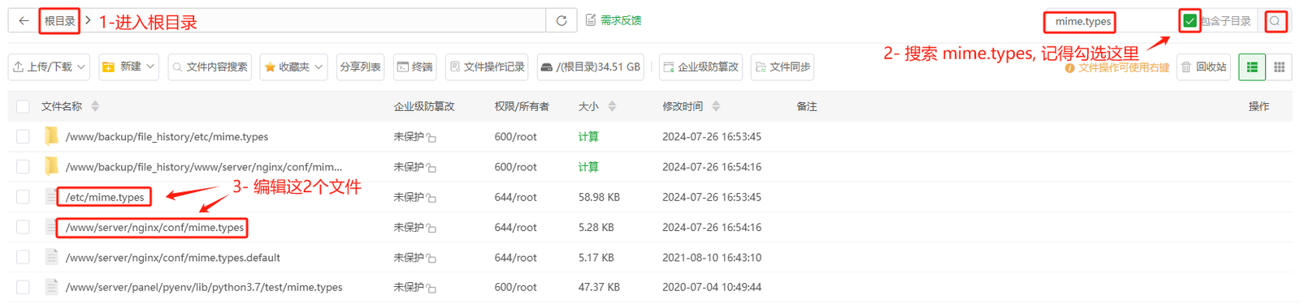The height and width of the screenshot is (304, 1300).
Task: Open file /etc/mime.types
Action: click(x=105, y=197)
